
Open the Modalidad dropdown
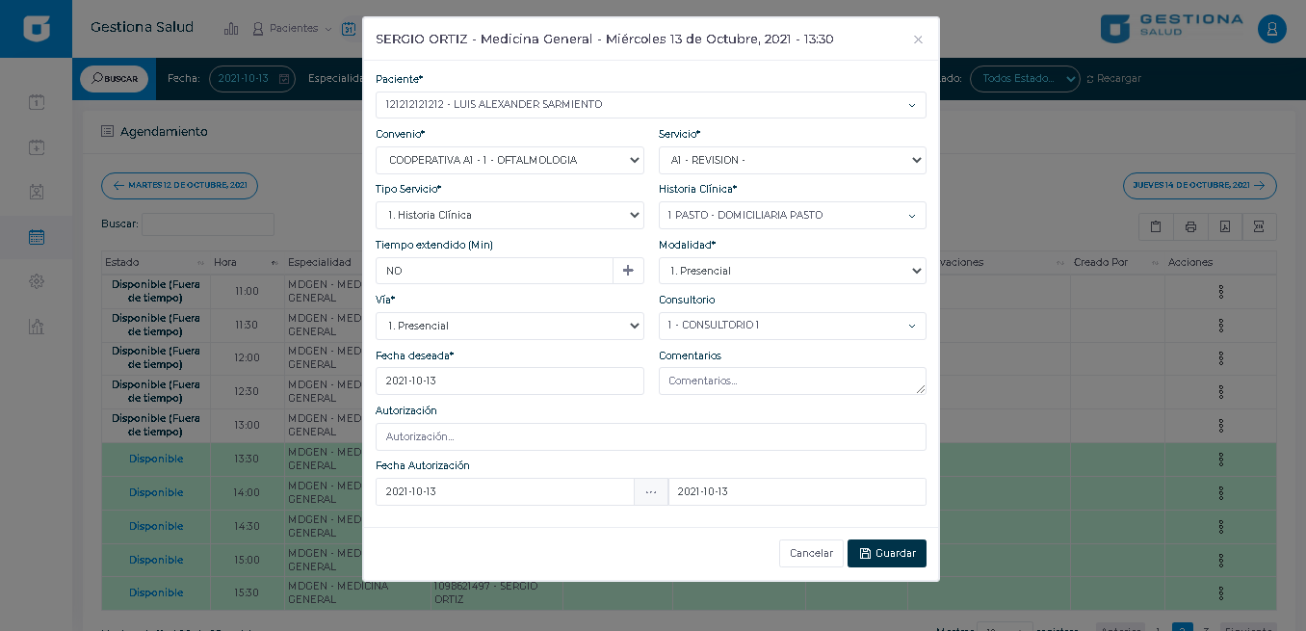pos(792,271)
